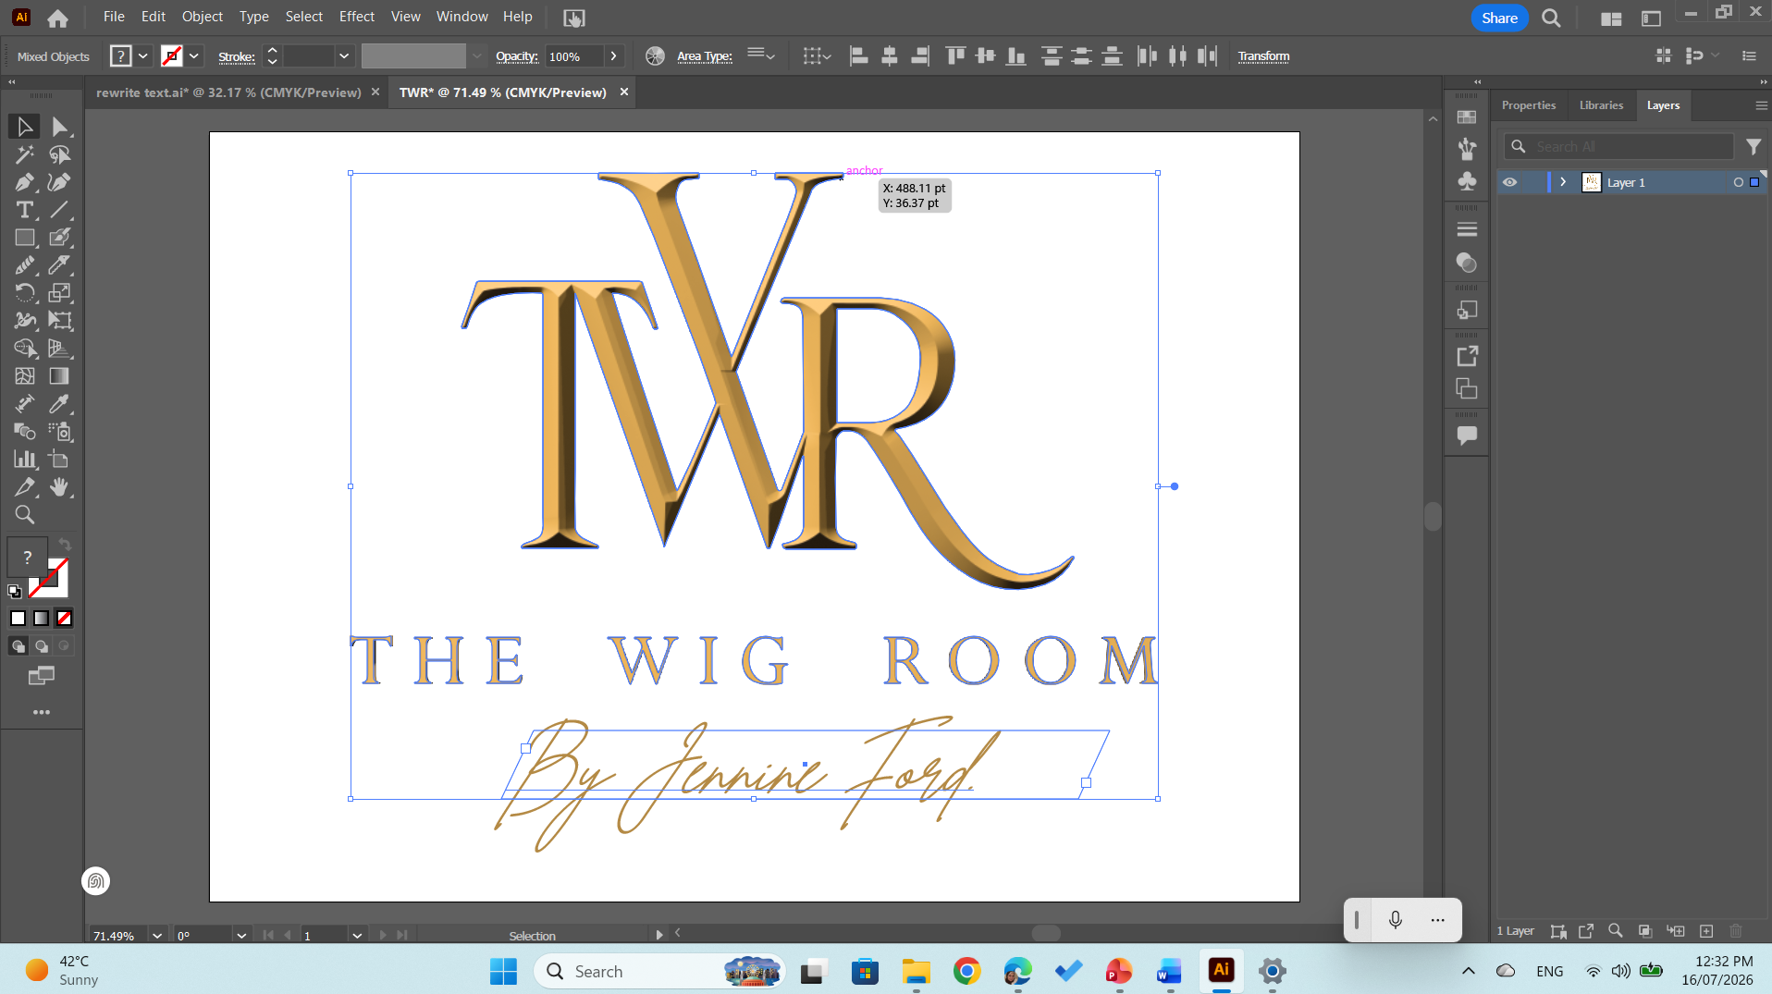This screenshot has width=1772, height=994.
Task: Select the Shape Builder tool
Action: (25, 349)
